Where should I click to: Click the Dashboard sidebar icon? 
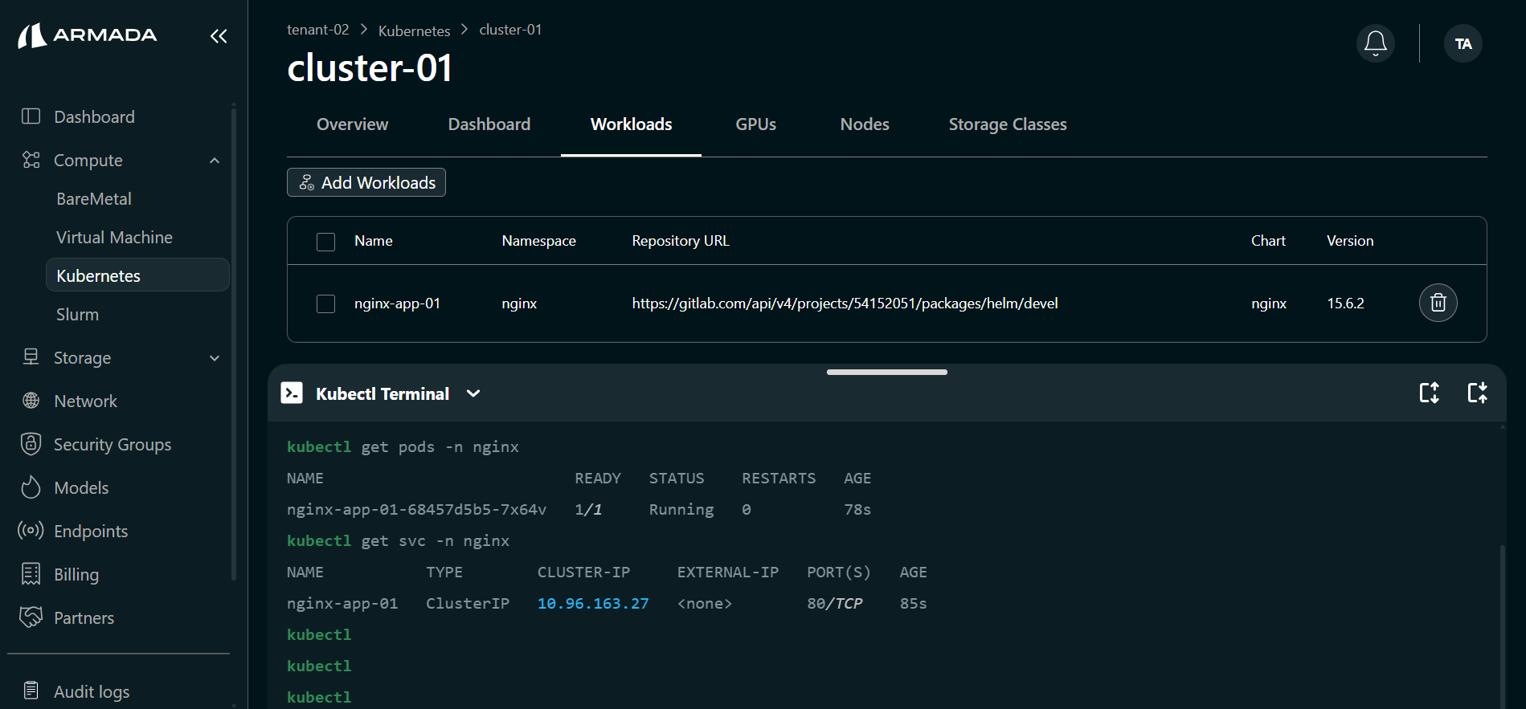pos(31,116)
